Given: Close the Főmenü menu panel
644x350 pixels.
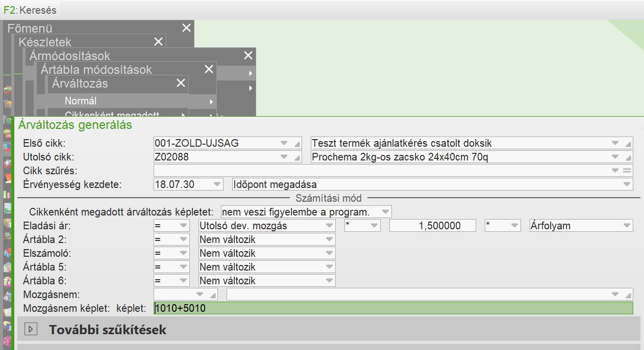Looking at the screenshot, I should 186,28.
